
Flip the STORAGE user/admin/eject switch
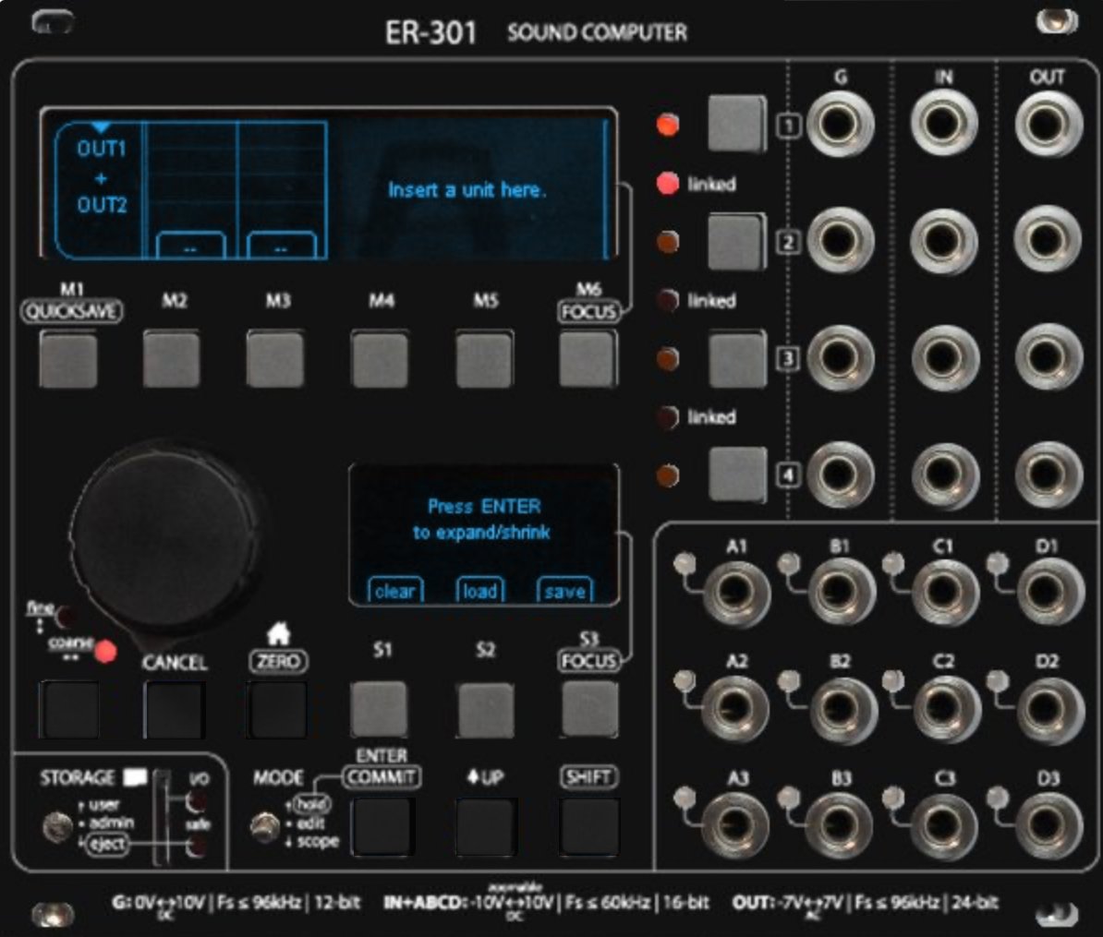coord(57,826)
